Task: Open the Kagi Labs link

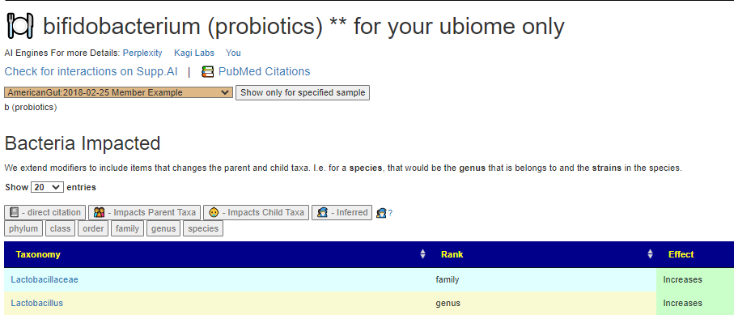Action: [193, 53]
